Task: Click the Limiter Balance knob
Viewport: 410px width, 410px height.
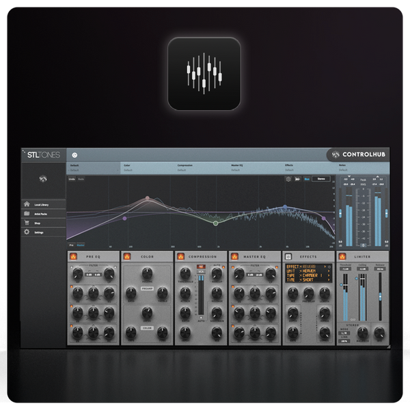Action: click(362, 332)
